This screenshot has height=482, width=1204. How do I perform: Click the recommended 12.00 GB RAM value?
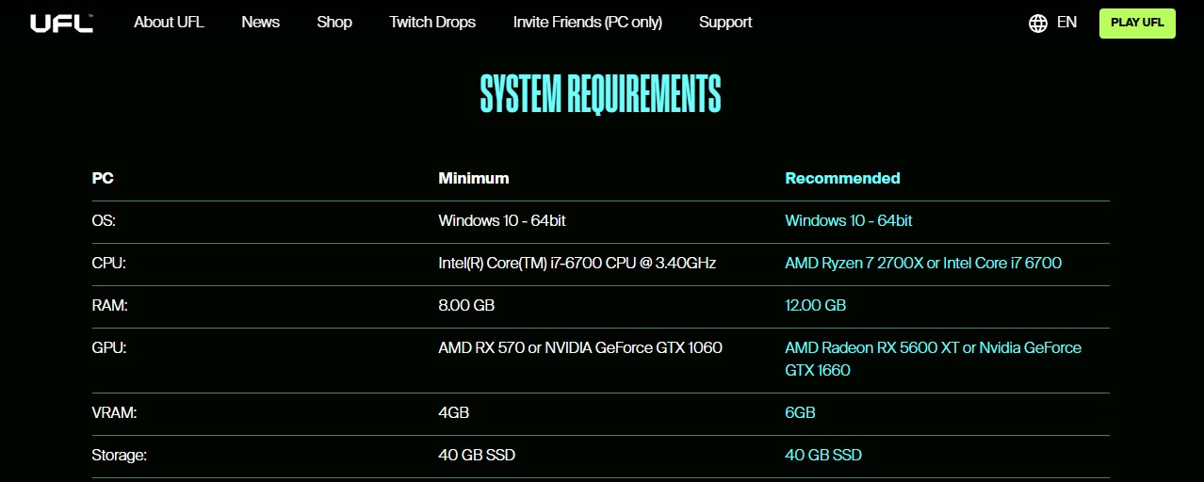(x=815, y=306)
